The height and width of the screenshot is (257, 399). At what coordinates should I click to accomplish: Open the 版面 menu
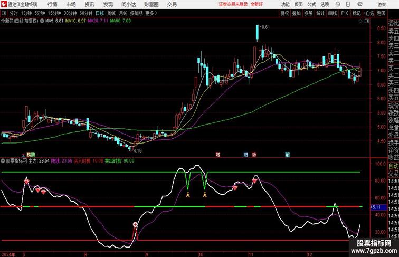click(299, 4)
